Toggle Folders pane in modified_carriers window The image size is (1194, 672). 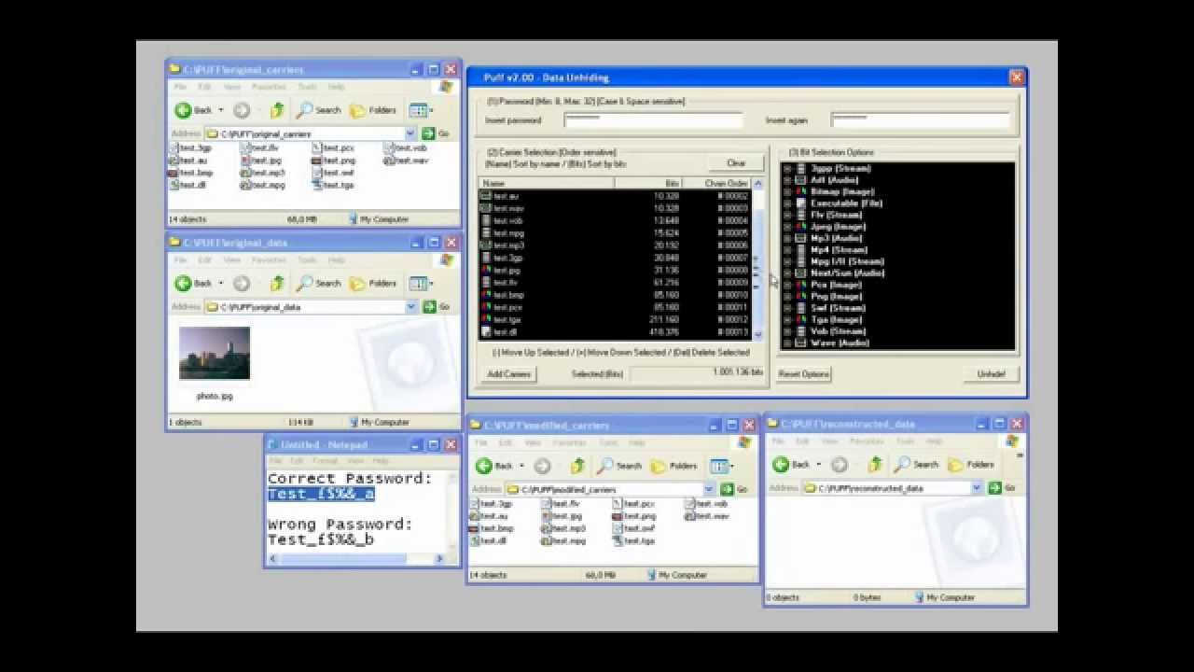(673, 466)
